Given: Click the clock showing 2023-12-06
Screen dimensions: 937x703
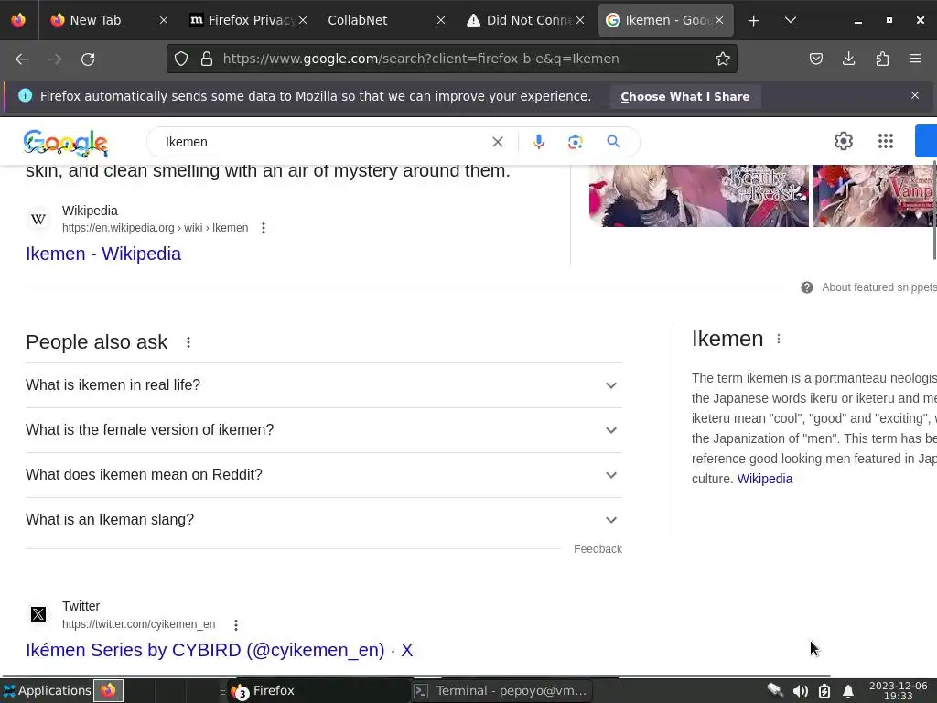Looking at the screenshot, I should pyautogui.click(x=898, y=690).
